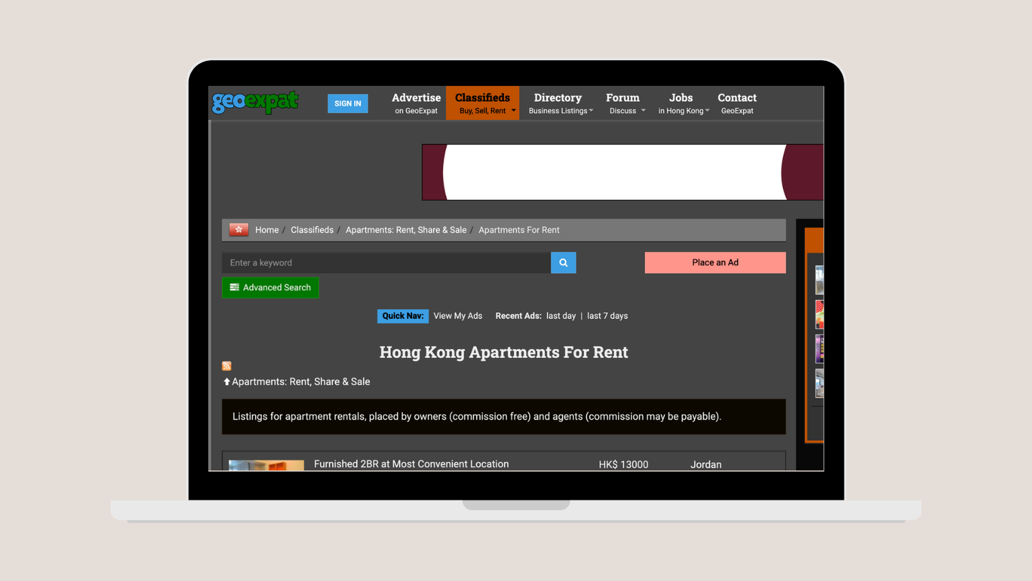The width and height of the screenshot is (1032, 581).
Task: Click the magnifying glass search button
Action: coord(563,262)
